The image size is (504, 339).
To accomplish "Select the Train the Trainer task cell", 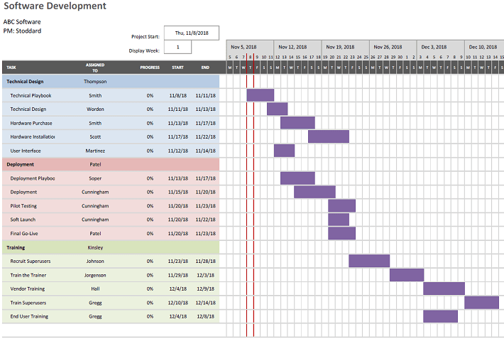I will coord(28,275).
